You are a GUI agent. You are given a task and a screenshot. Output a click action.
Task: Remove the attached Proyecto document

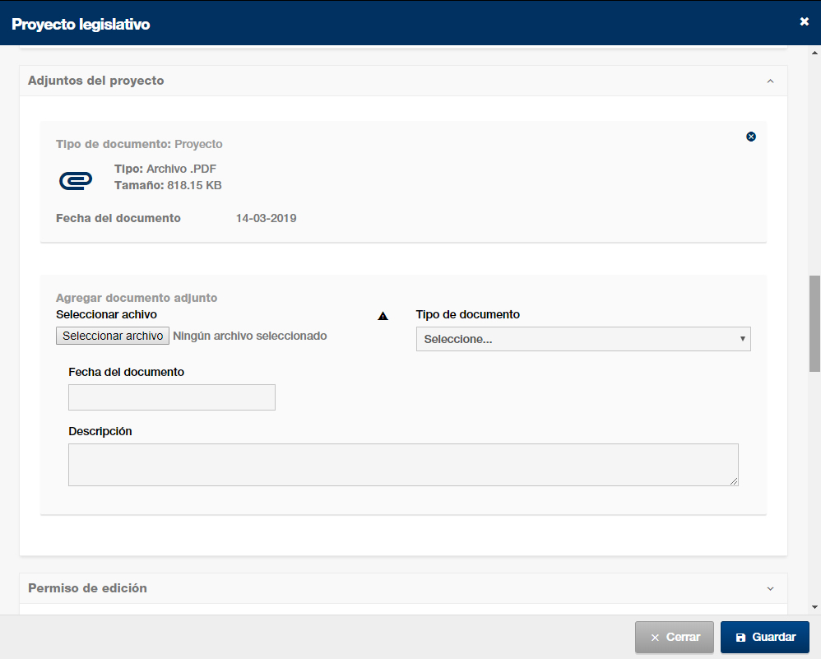(x=751, y=137)
